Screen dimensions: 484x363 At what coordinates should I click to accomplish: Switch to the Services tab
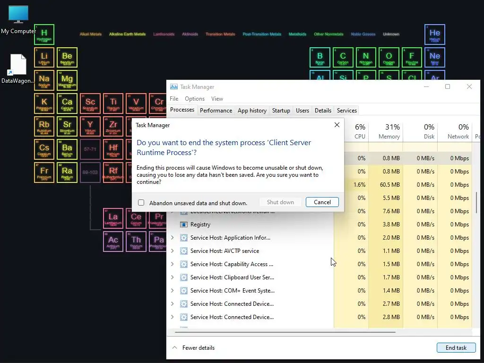pos(346,111)
